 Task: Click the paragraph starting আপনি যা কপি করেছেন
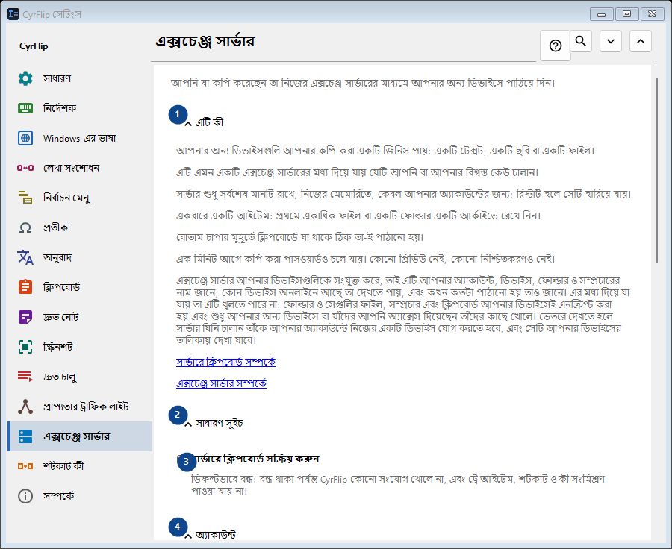point(363,83)
